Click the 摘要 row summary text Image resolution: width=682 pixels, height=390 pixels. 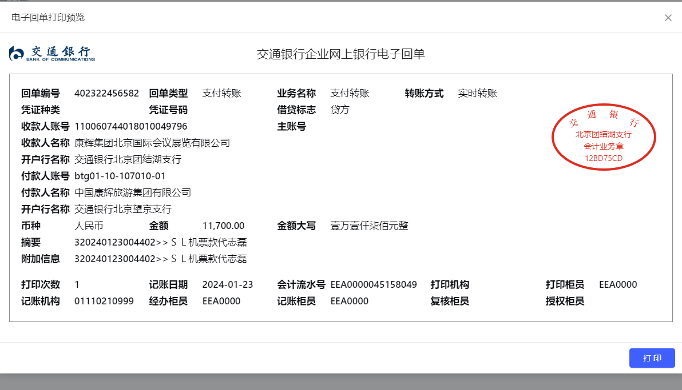tap(160, 242)
